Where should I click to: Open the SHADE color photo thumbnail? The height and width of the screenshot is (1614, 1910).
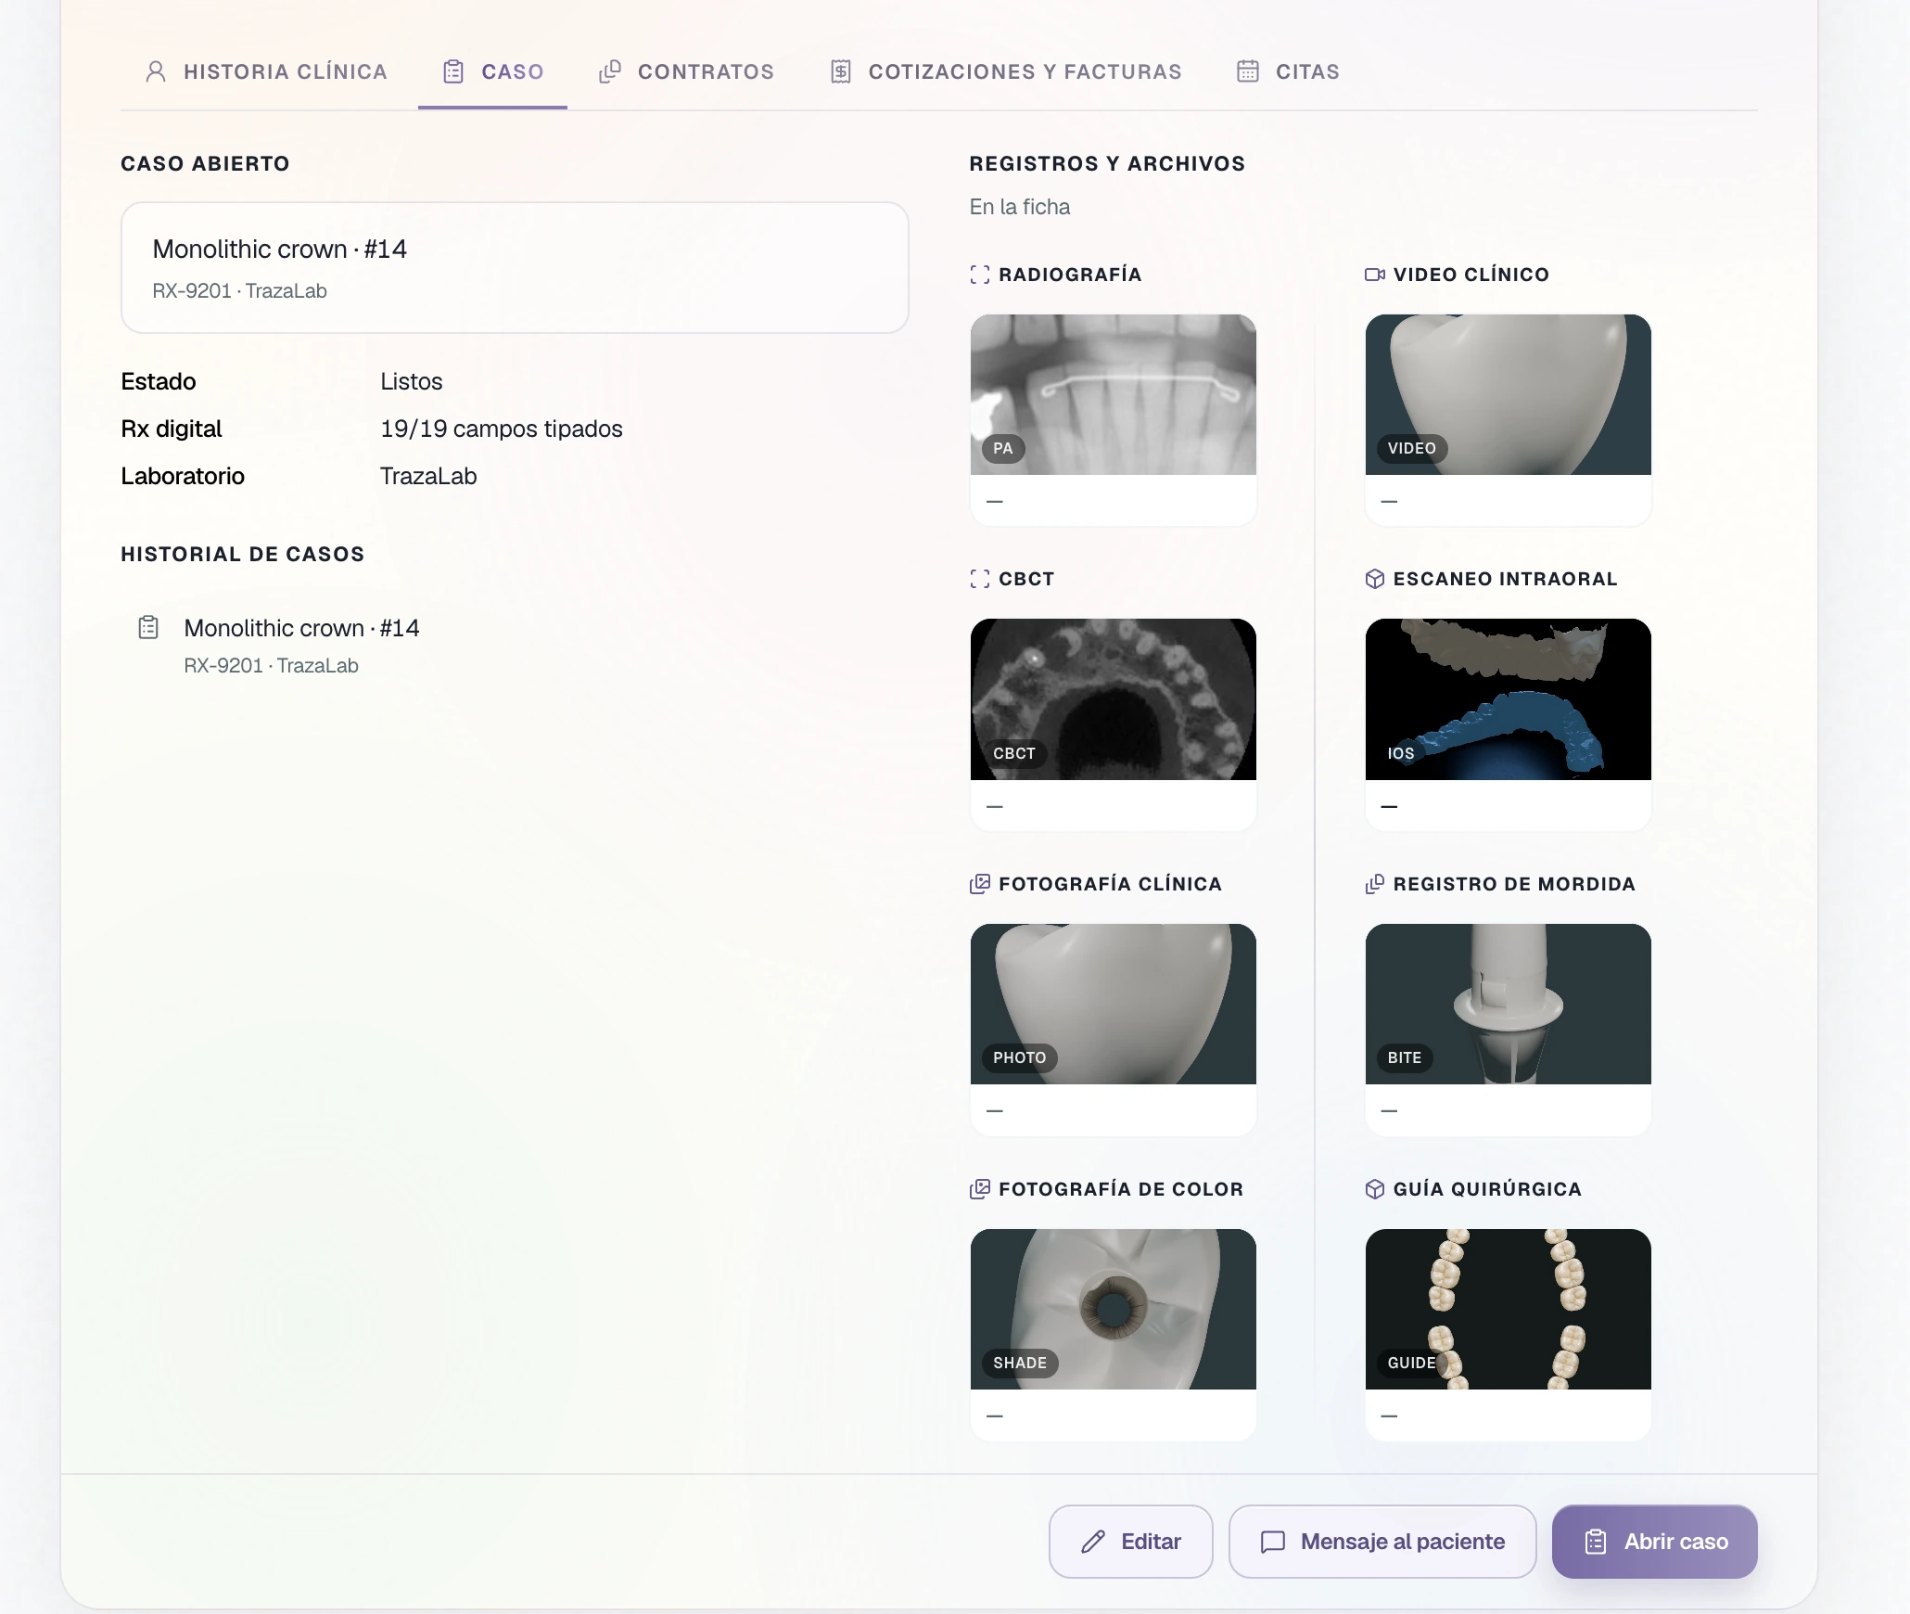(1114, 1309)
